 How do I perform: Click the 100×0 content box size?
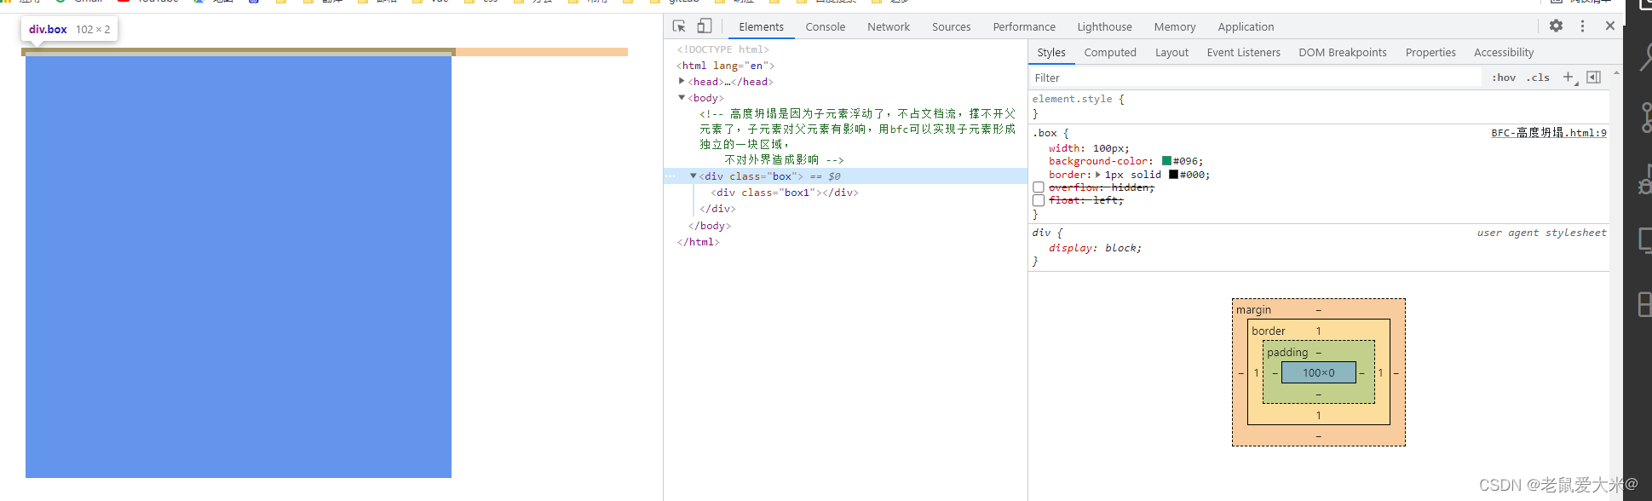pos(1318,372)
